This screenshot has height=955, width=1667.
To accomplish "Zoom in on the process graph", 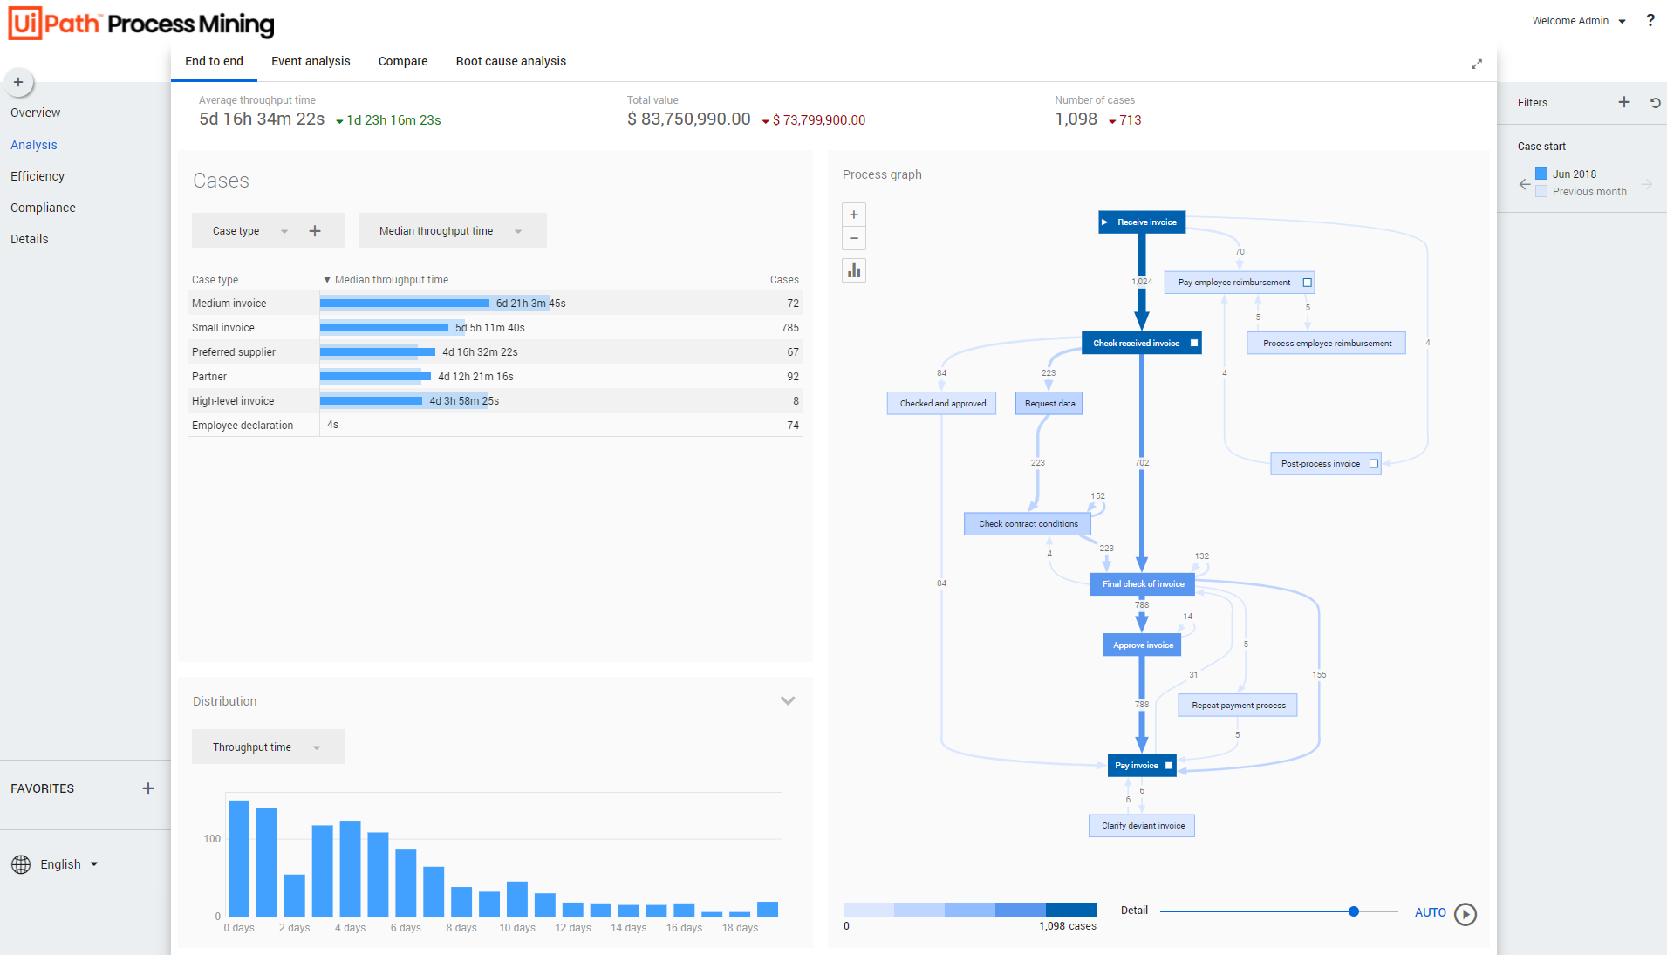I will coord(854,215).
